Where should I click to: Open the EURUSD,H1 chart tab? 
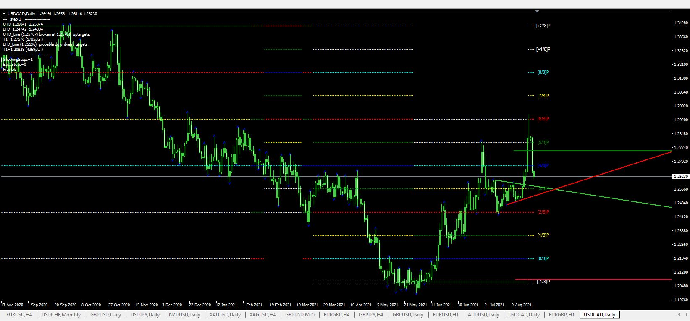445,315
